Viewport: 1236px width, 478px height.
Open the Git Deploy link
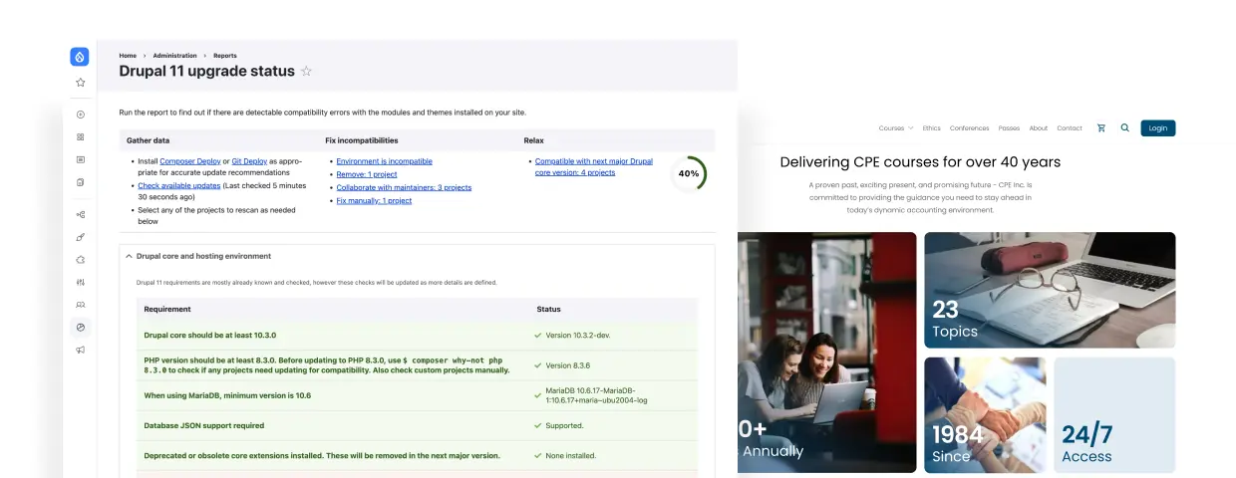[x=249, y=161]
